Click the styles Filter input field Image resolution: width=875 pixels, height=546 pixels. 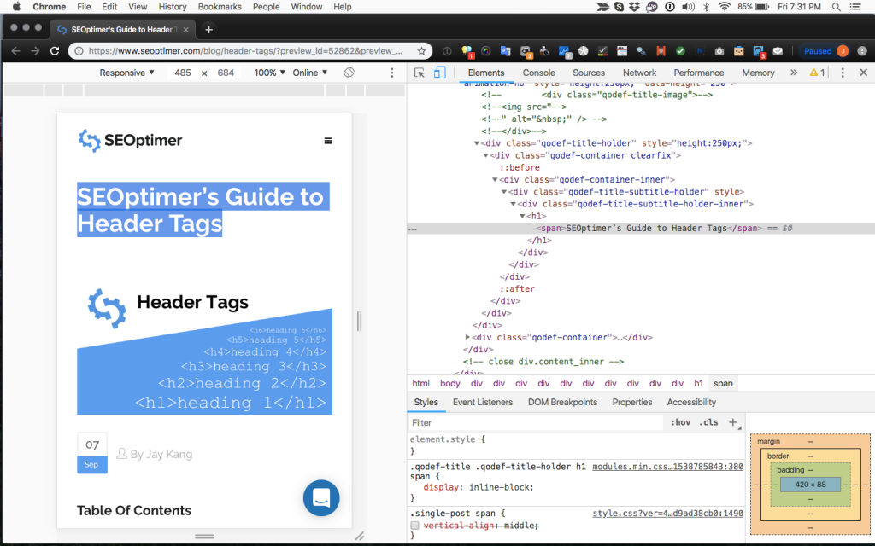(534, 422)
